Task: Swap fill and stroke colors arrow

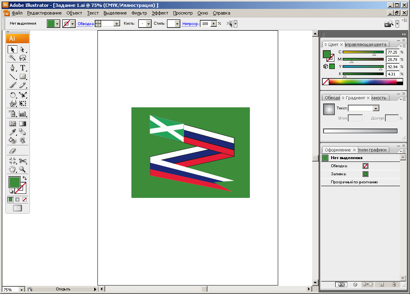Action: [x=25, y=178]
